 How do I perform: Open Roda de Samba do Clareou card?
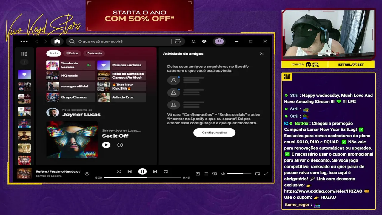click(121, 76)
